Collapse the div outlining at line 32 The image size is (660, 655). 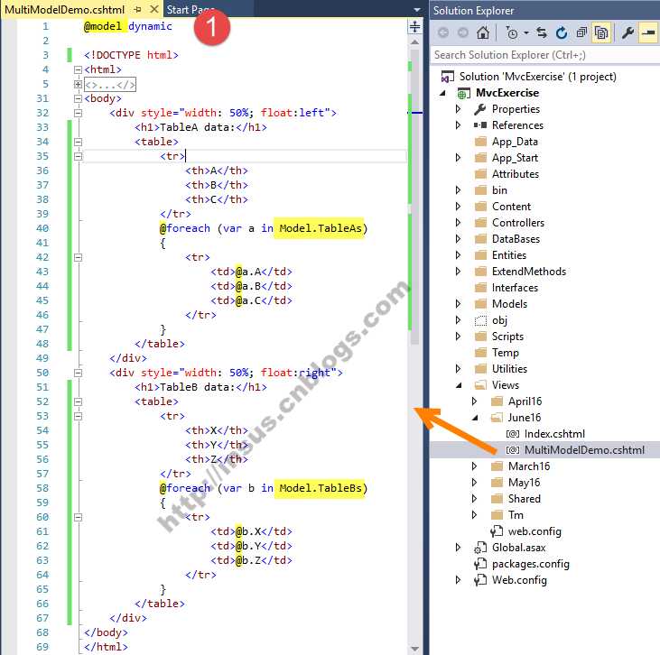click(x=78, y=113)
